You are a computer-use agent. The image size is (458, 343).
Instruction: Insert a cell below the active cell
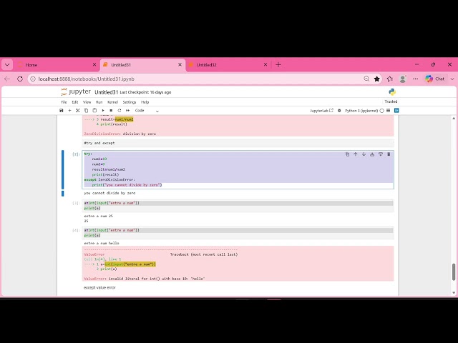click(x=380, y=154)
